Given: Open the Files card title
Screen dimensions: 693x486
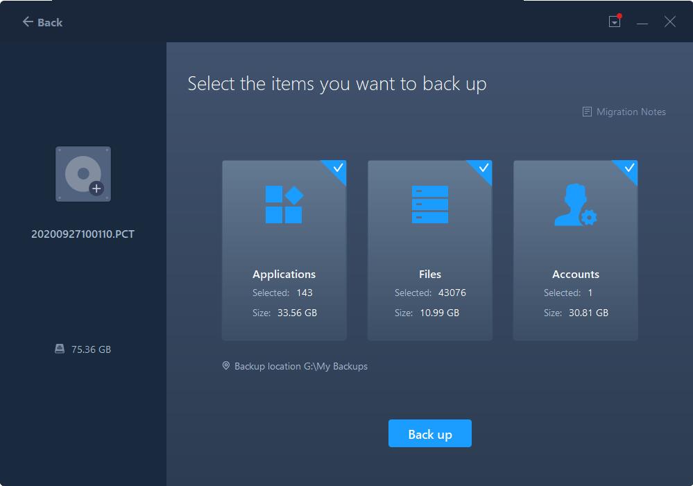Looking at the screenshot, I should pos(430,275).
